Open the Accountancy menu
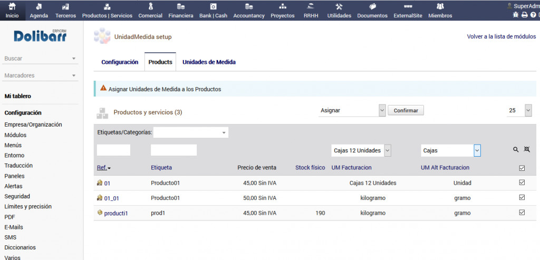The height and width of the screenshot is (260, 540). 249,11
